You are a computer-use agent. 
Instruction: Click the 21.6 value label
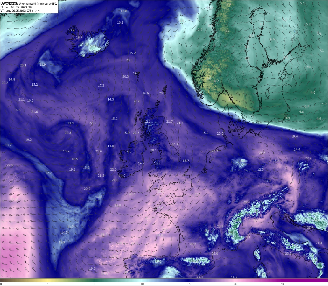pos(35,112)
